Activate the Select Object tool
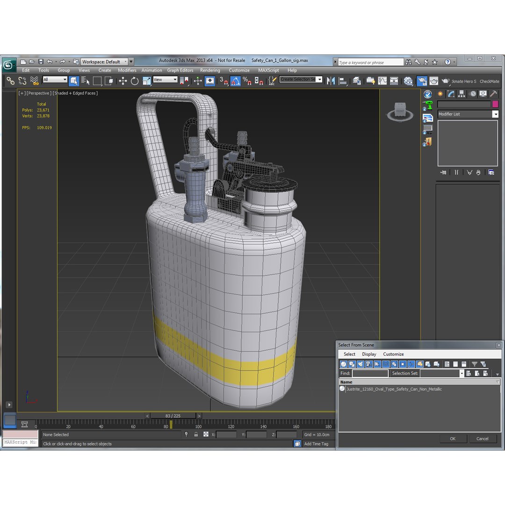The height and width of the screenshot is (505, 505). 74,81
